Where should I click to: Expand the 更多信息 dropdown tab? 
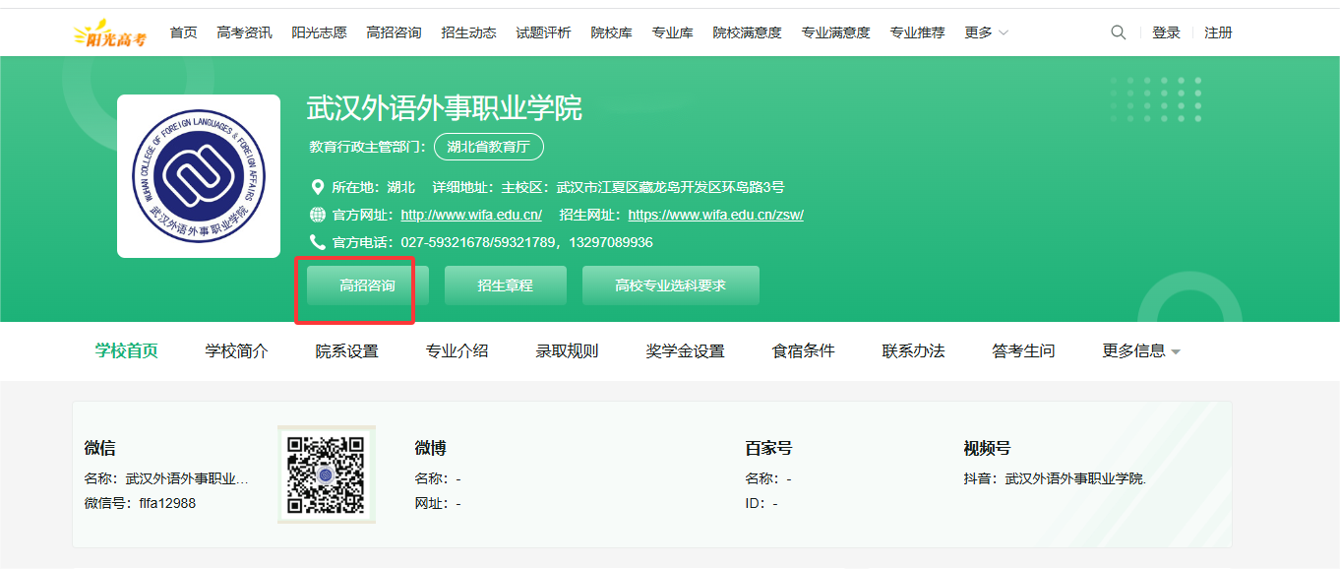pyautogui.click(x=1141, y=351)
